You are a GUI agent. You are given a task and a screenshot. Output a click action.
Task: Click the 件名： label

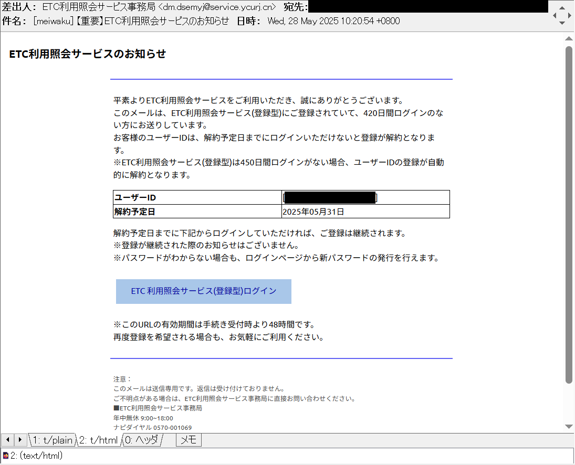pyautogui.click(x=14, y=21)
